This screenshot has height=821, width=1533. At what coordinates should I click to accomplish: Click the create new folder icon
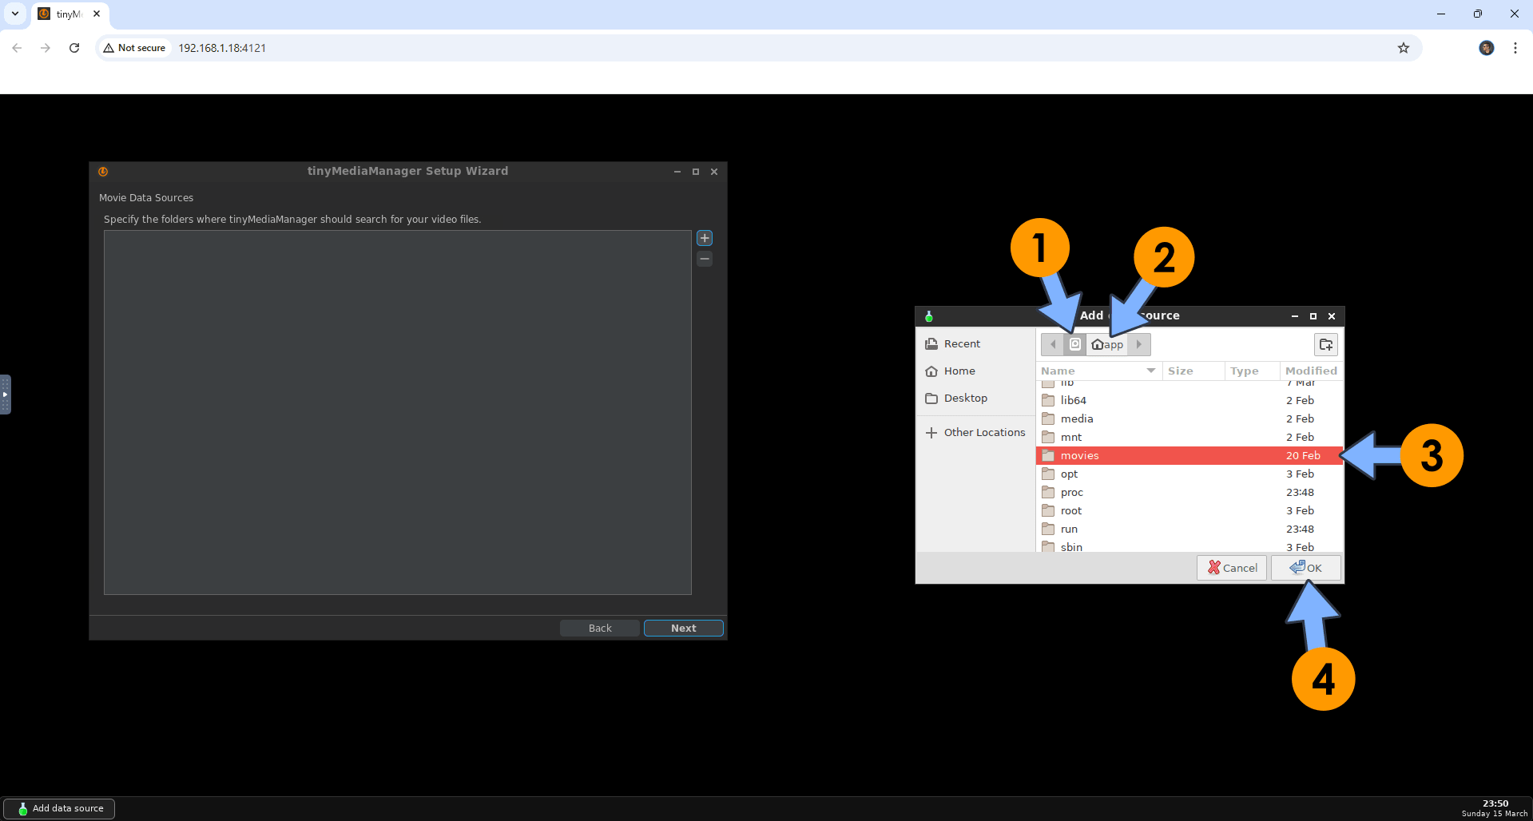coord(1325,344)
